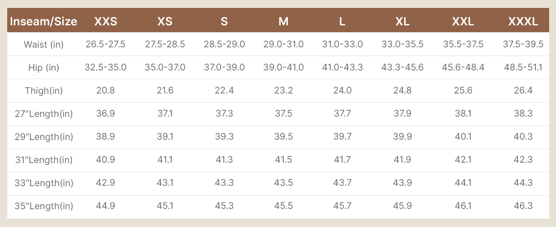
Task: Select the Hip (in) row label
Action: coord(44,67)
